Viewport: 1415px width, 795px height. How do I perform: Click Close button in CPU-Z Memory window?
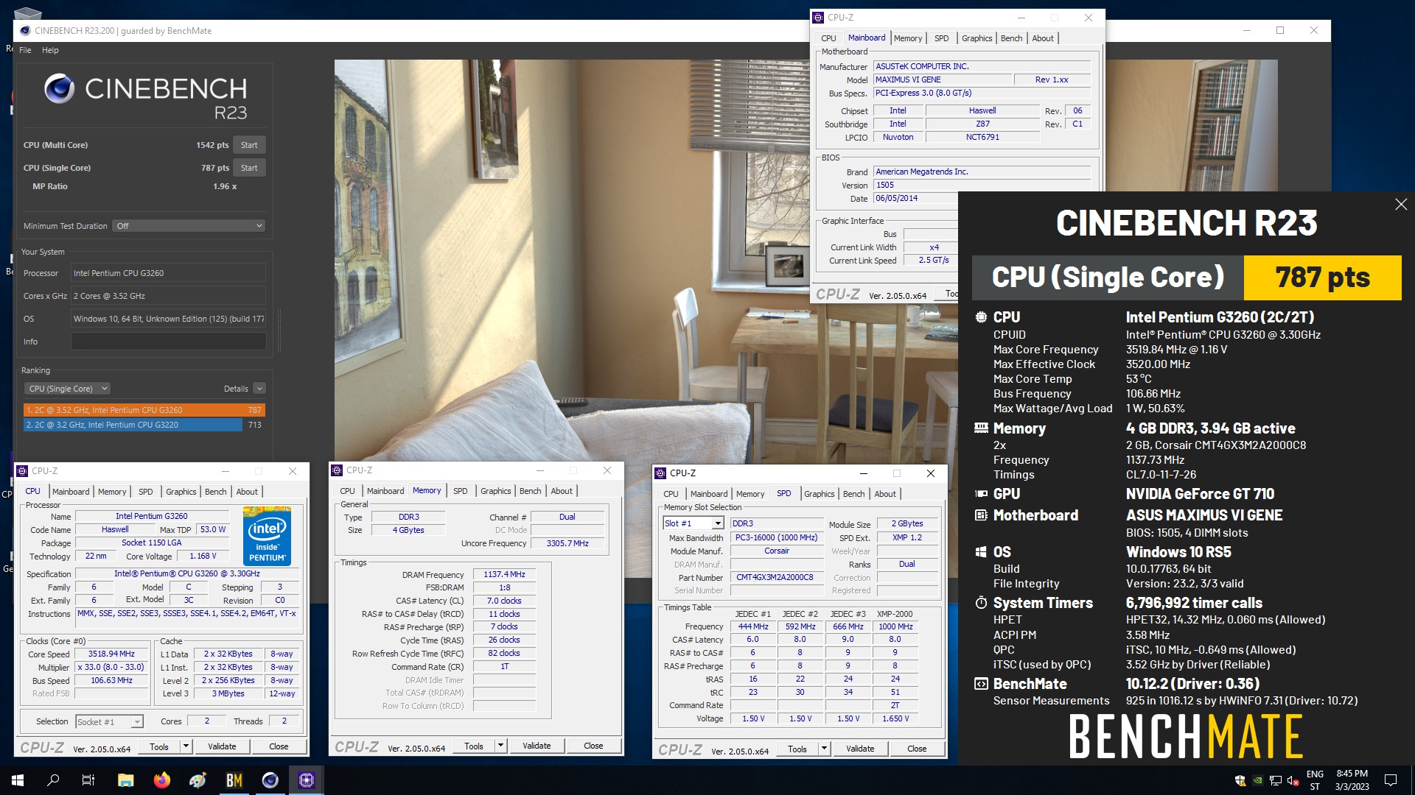coord(593,746)
